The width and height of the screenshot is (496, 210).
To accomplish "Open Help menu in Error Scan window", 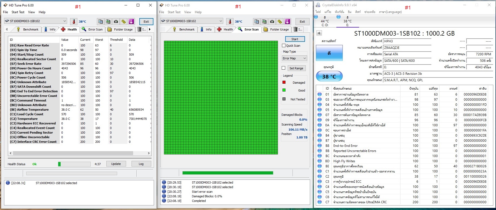I will [198, 12].
